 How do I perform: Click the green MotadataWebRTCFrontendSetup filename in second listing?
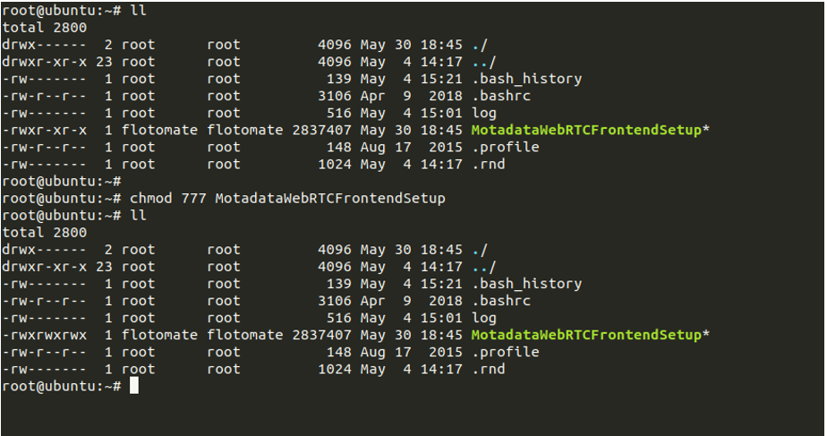point(586,335)
